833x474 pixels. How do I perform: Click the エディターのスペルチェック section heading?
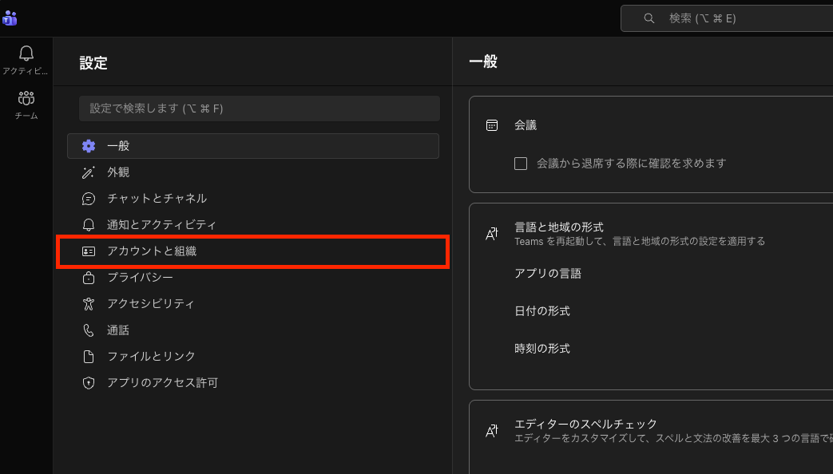coord(585,424)
